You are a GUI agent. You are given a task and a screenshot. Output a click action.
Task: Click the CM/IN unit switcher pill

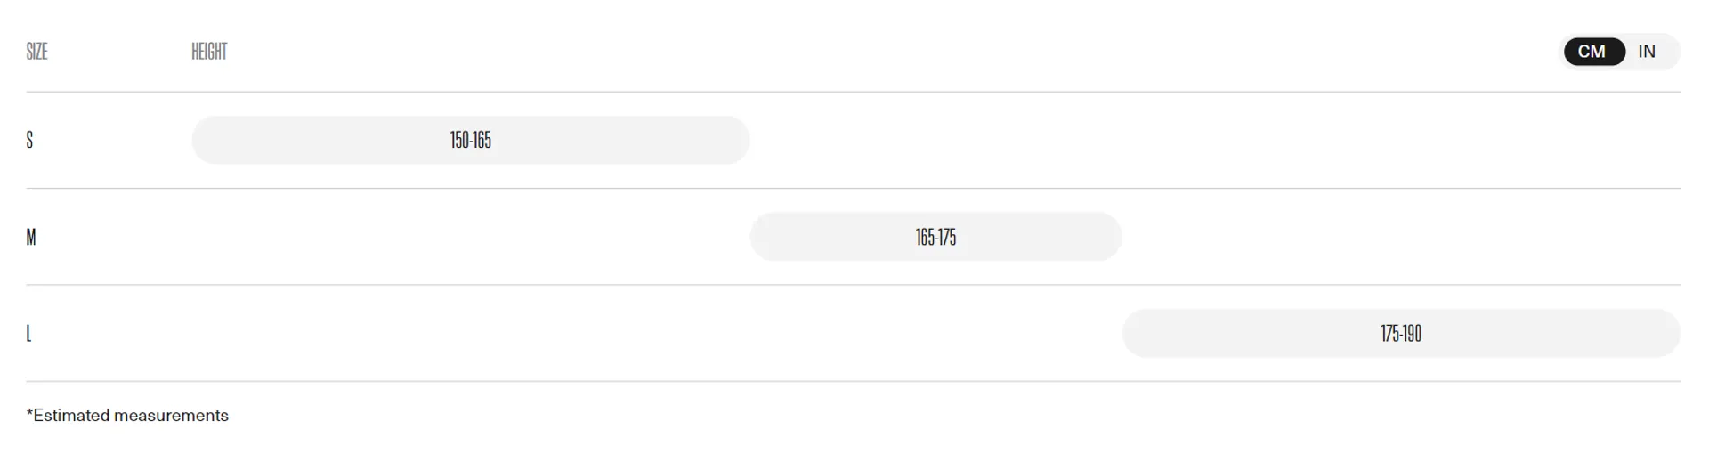[1621, 52]
